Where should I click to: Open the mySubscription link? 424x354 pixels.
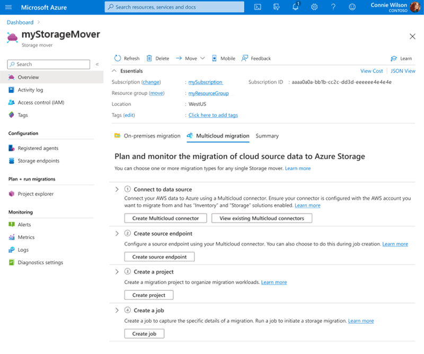206,82
